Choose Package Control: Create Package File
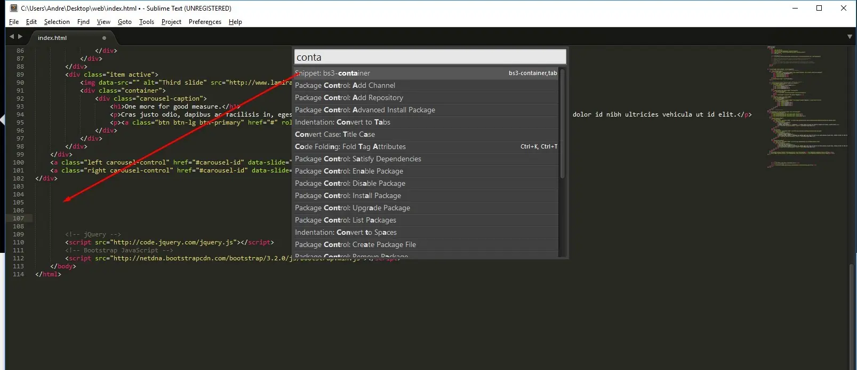 (426, 244)
